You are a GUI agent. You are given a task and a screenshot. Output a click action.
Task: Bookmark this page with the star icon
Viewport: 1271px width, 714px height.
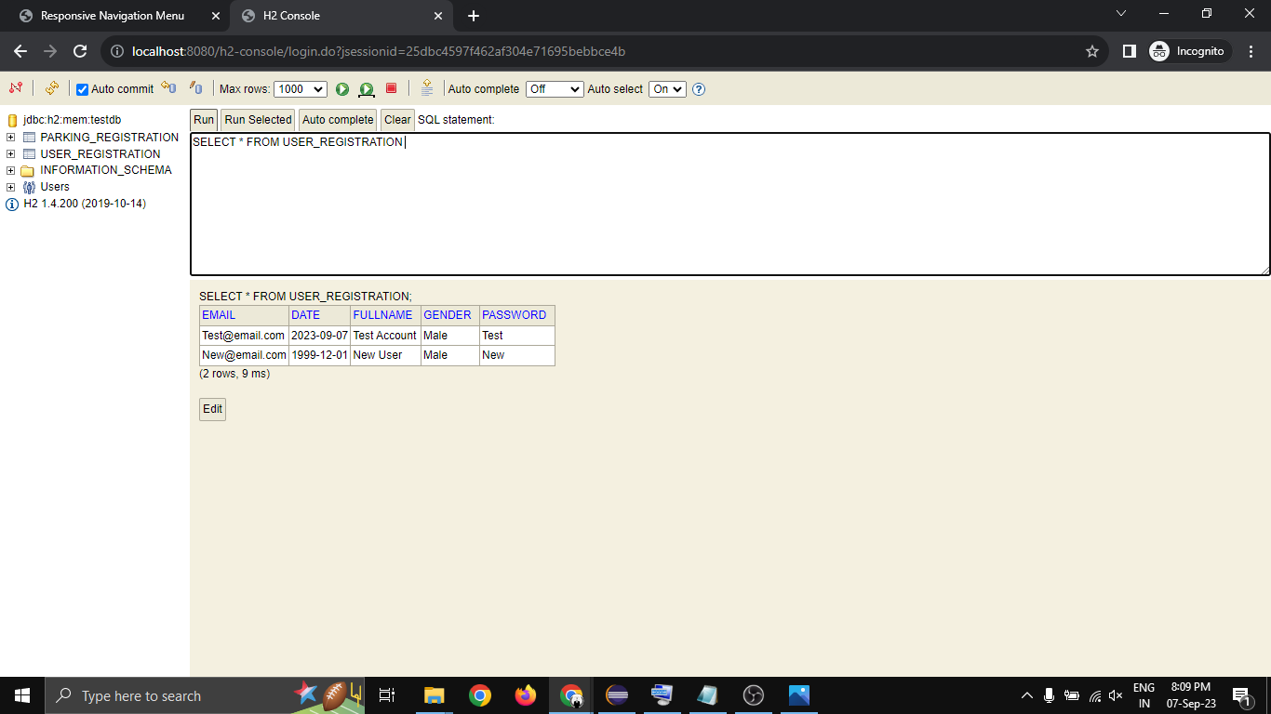tap(1092, 51)
